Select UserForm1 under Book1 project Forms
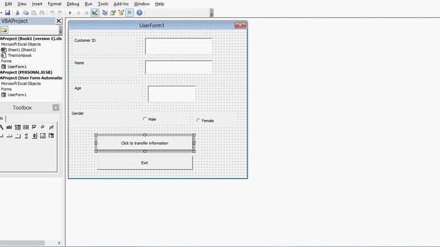This screenshot has width=440, height=247. point(14,67)
